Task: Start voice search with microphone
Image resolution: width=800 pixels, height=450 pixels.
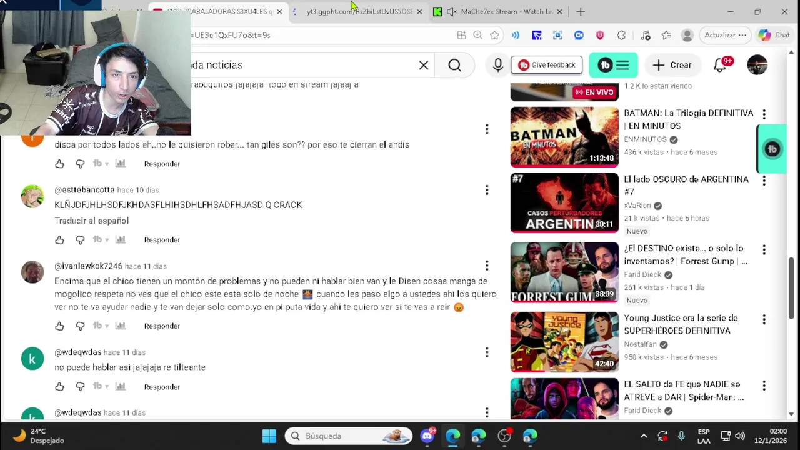Action: 497,65
